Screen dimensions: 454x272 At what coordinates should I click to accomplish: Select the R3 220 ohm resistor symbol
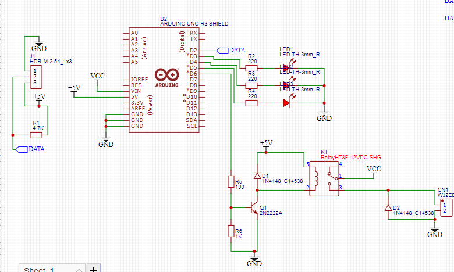click(x=251, y=85)
